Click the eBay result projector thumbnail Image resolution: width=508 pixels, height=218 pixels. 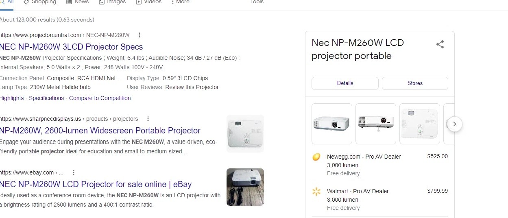tap(245, 187)
